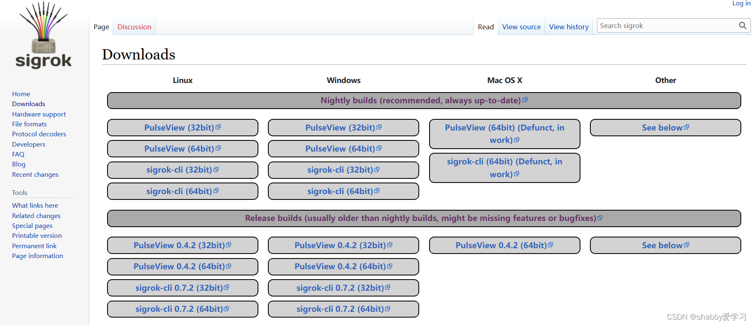This screenshot has height=325, width=752.
Task: Click external-link icon after Nightly builds
Action: (x=525, y=100)
